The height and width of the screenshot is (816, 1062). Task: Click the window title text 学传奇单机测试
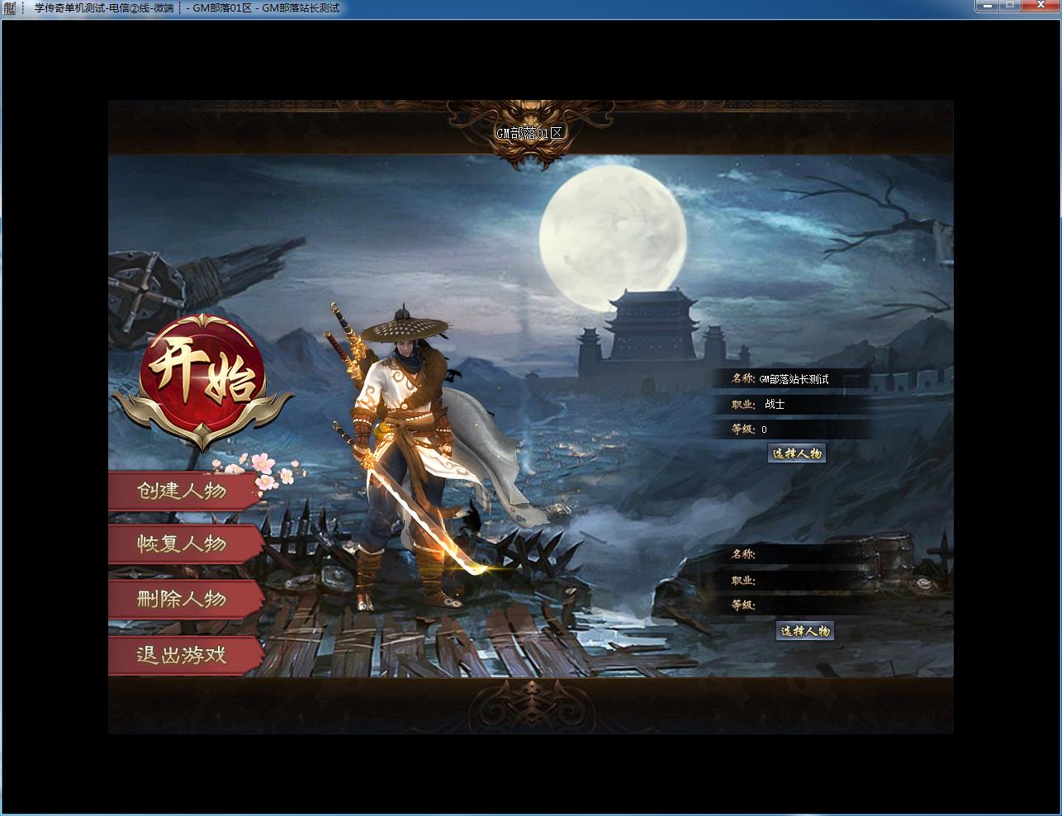pos(70,8)
